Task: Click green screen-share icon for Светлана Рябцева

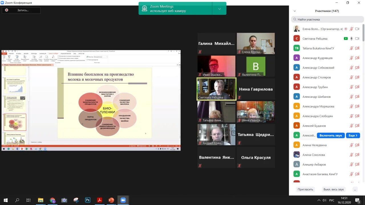Action: point(346,39)
